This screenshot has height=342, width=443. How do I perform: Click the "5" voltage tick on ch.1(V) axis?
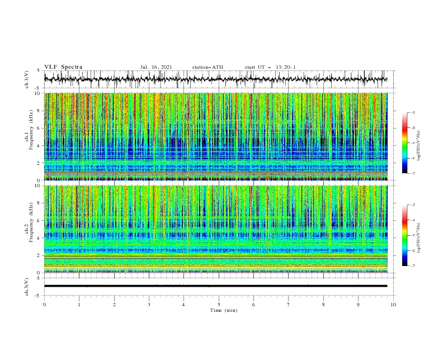[x=40, y=71]
